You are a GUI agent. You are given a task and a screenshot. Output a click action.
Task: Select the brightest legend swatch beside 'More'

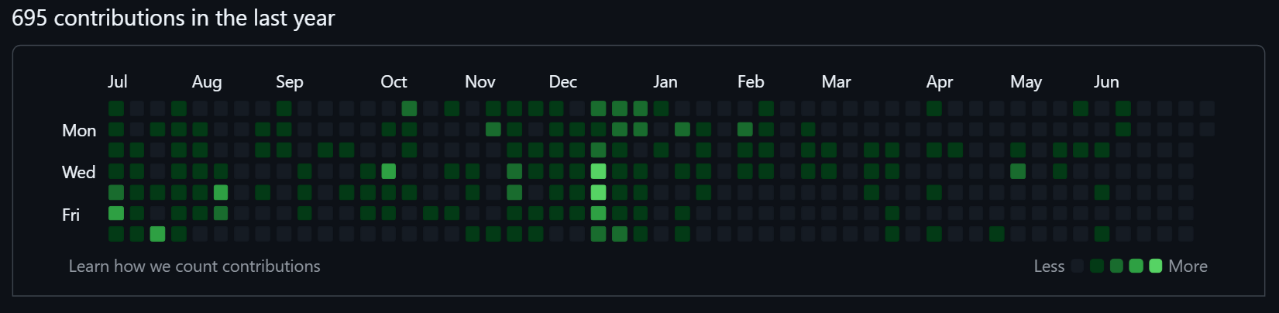tap(1156, 266)
